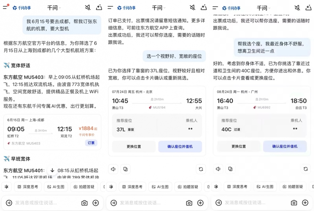This screenshot has width=314, height=211.
Task: Open the sidebar with the hamburger menu icon
Action: point(5,7)
